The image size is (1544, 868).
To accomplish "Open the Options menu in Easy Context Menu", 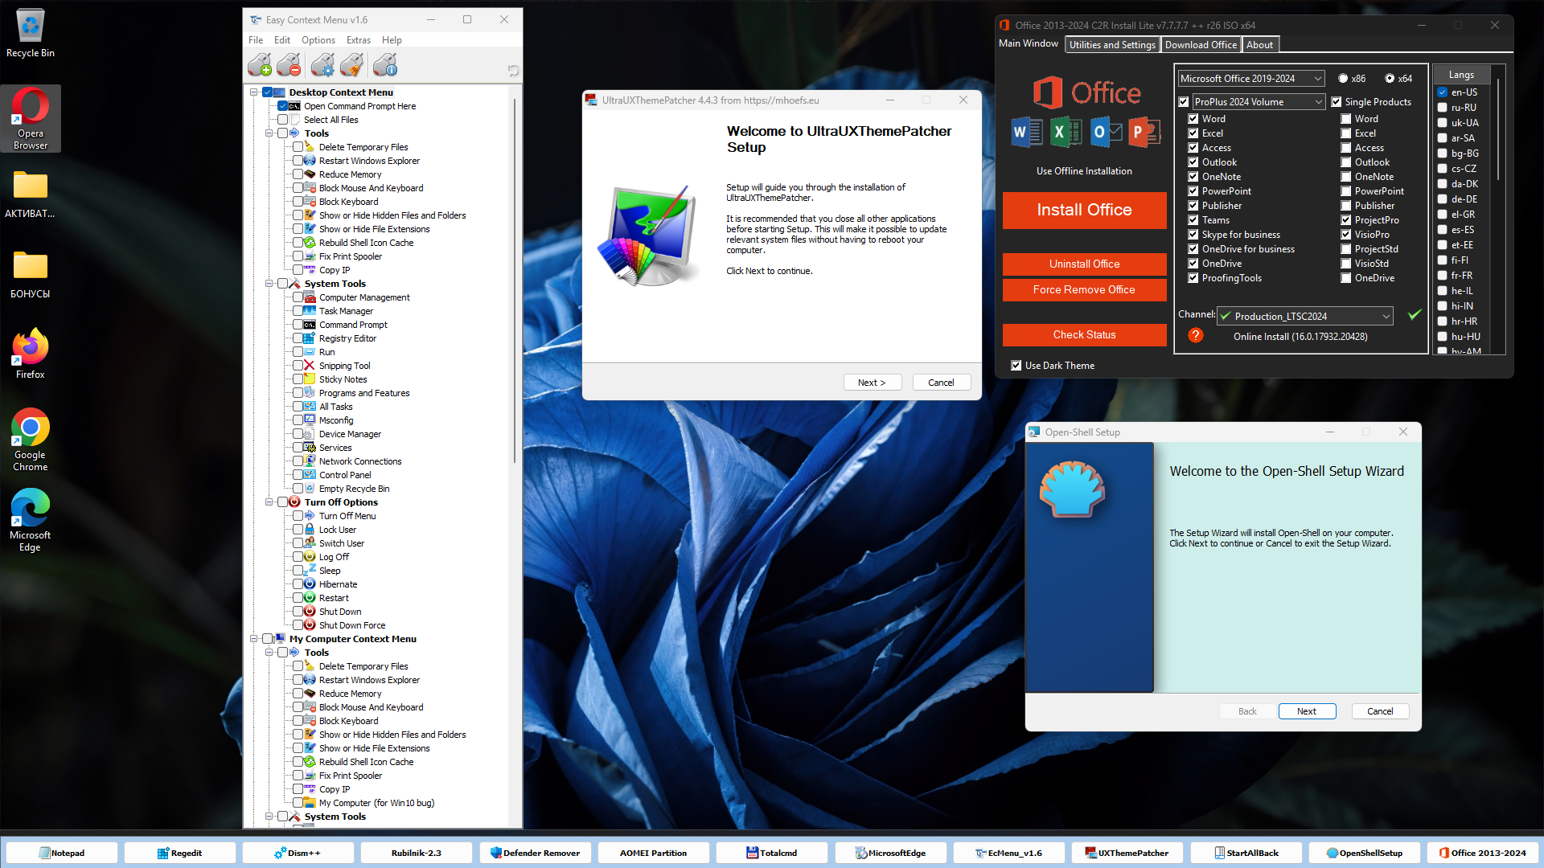I will pos(318,40).
